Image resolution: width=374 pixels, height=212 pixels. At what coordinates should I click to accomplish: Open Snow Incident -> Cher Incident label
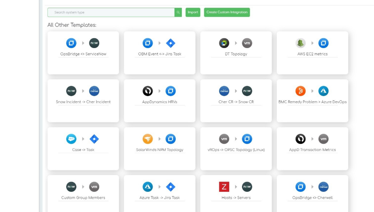(83, 102)
